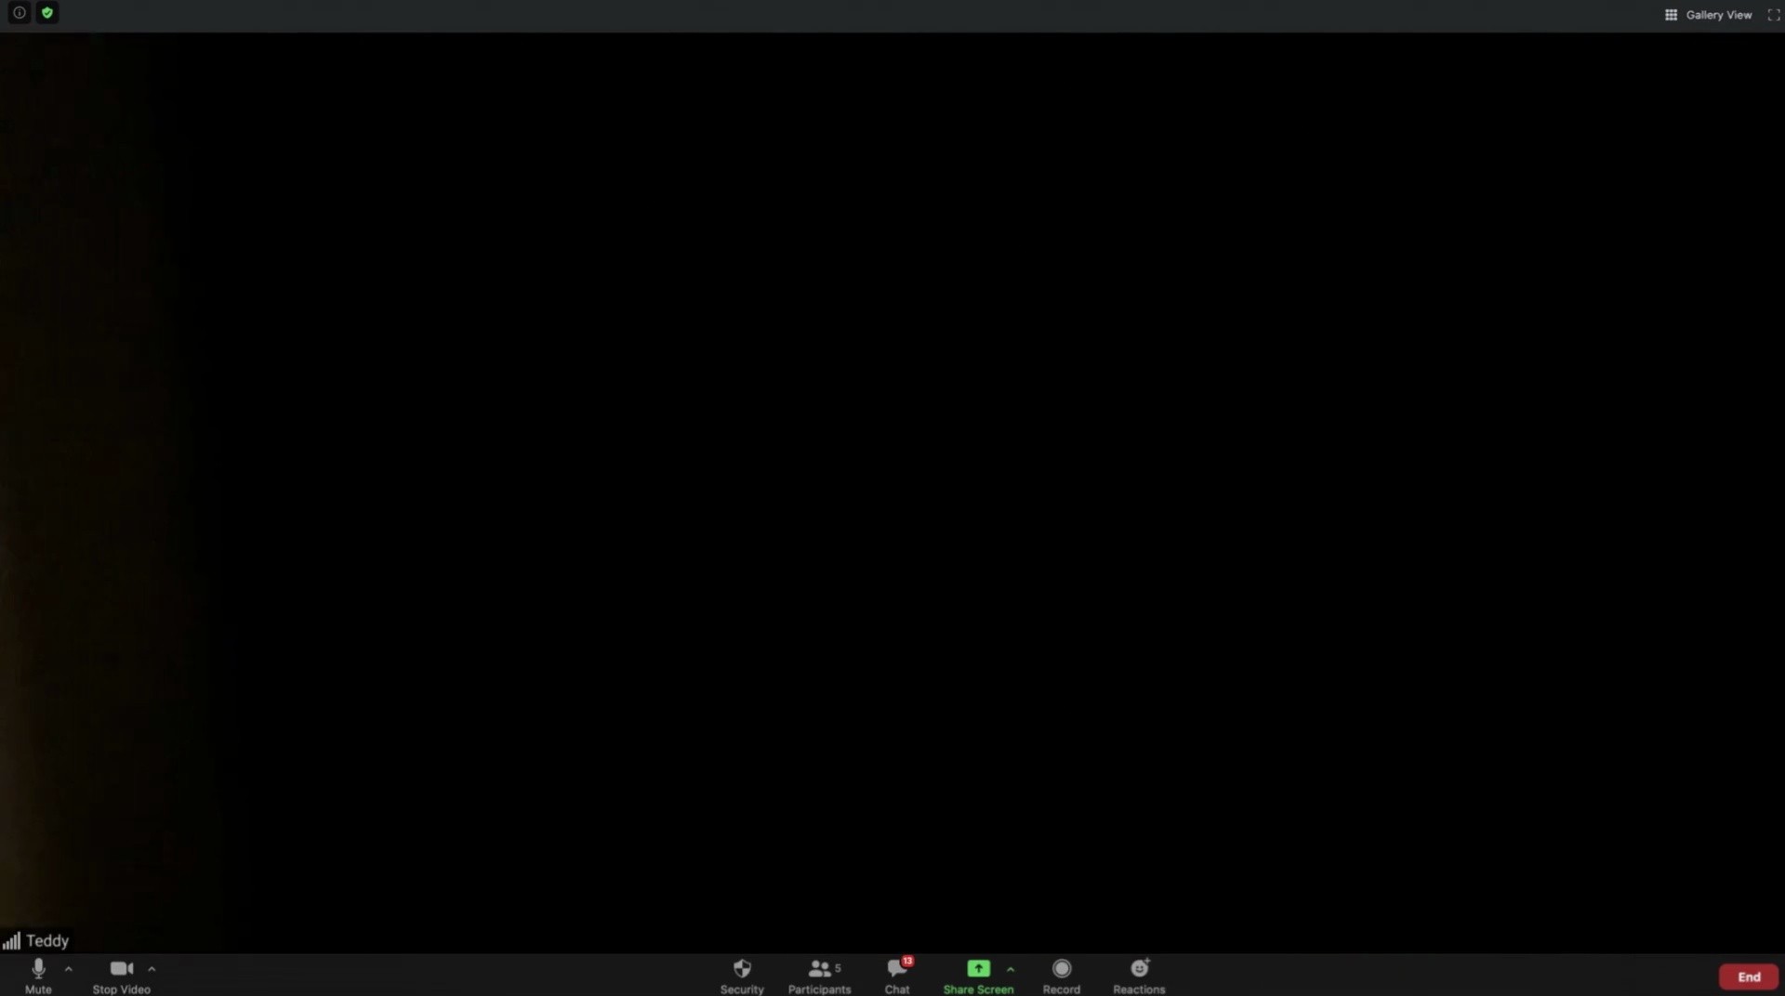1785x996 pixels.
Task: Click the green encryption shield icon
Action: point(47,13)
